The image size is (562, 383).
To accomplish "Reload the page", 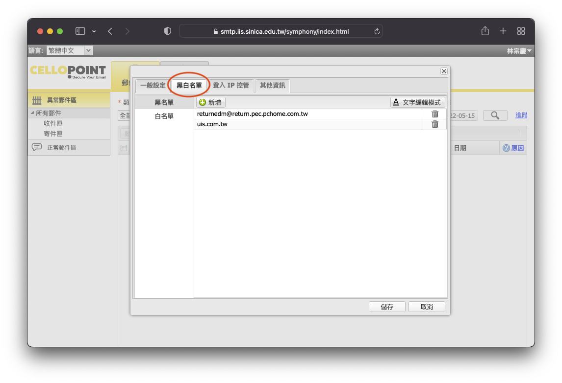I will (377, 31).
